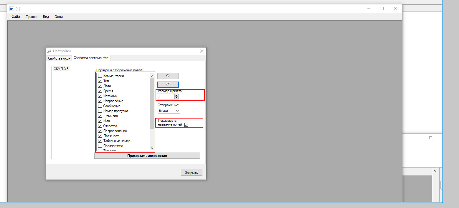This screenshot has width=459, height=208.
Task: Enable the Комментарий field checkbox
Action: click(x=100, y=76)
